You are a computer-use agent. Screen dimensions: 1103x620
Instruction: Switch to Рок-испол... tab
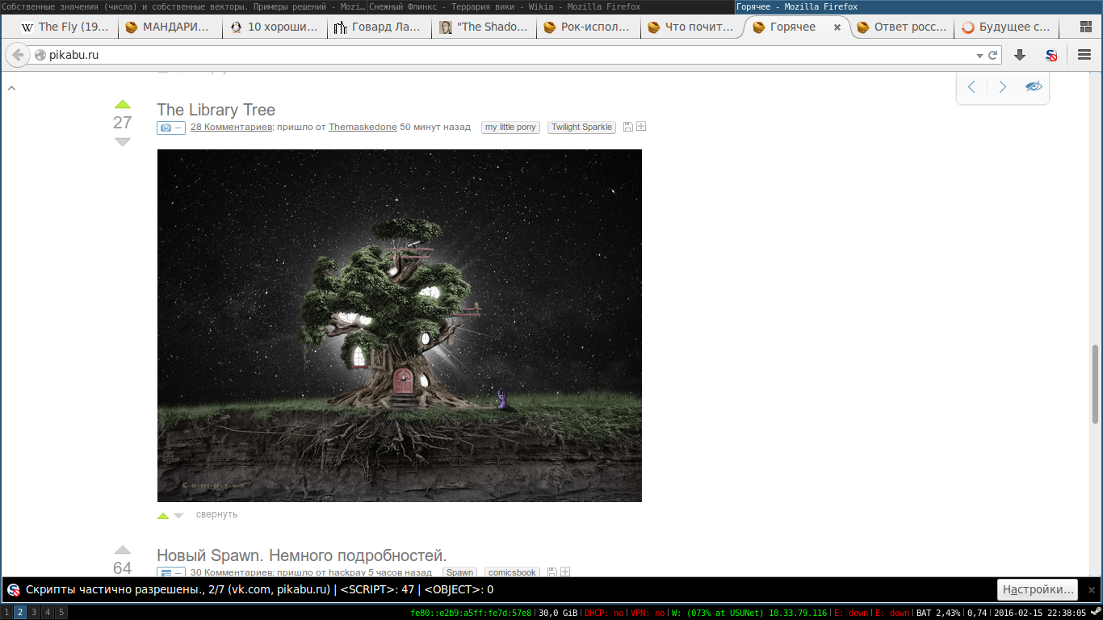point(588,27)
